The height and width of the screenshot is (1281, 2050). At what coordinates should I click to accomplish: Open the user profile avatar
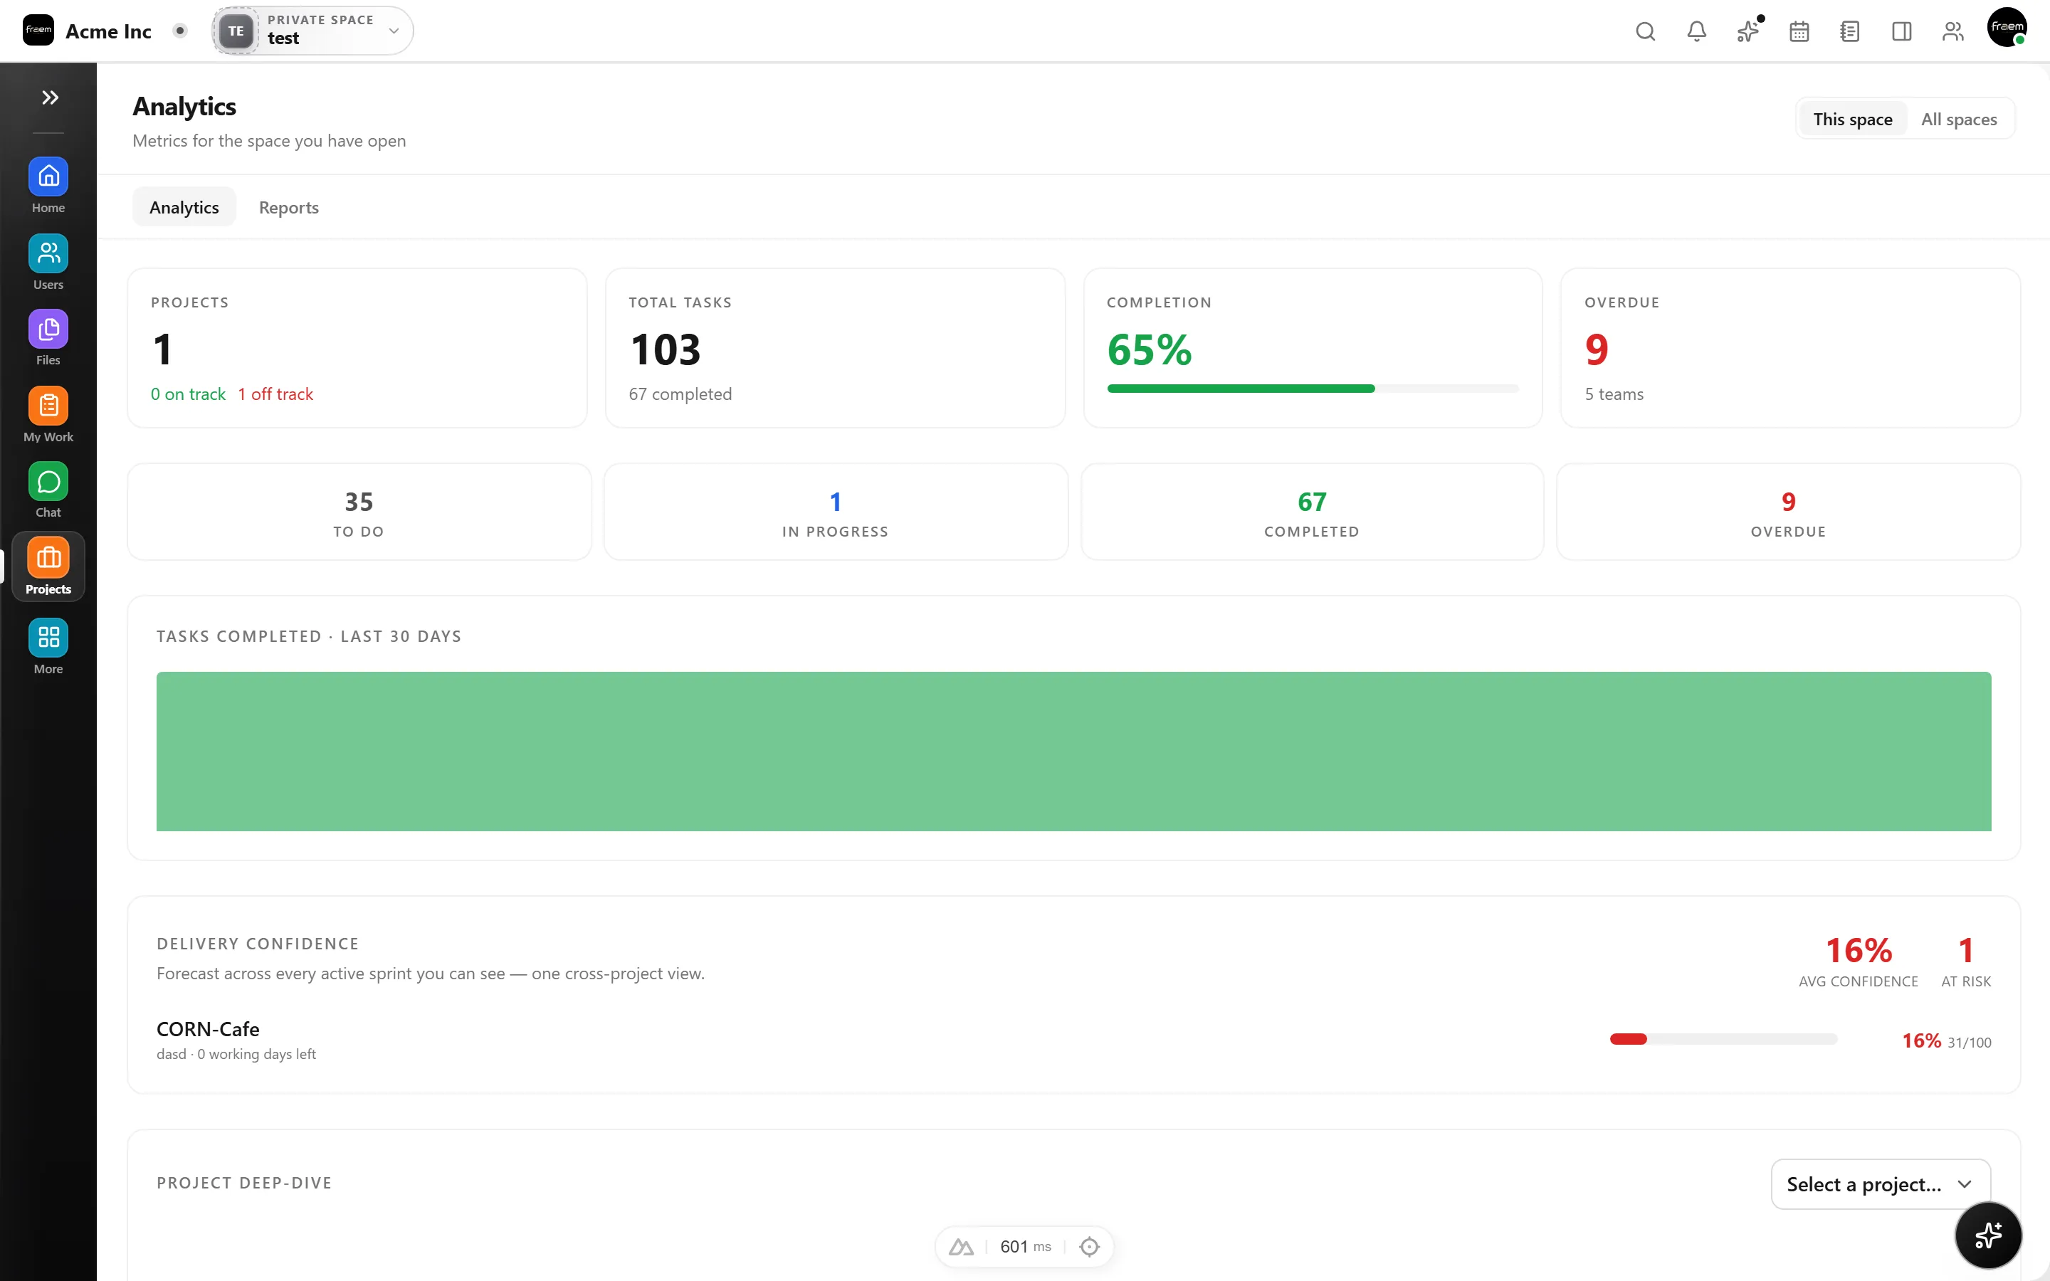click(x=2007, y=27)
